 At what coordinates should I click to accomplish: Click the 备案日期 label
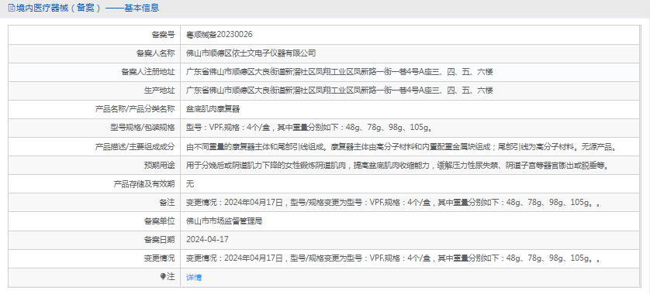coord(160,240)
